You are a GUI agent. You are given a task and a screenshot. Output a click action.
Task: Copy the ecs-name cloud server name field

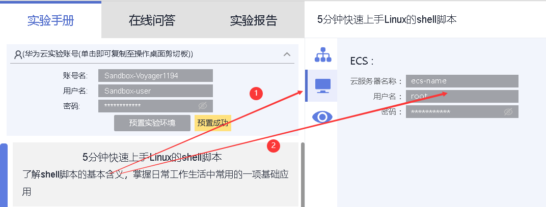coord(462,81)
